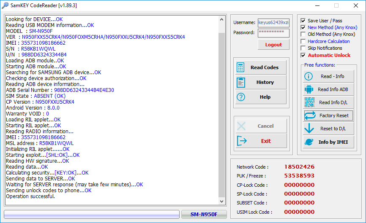Click Factory Reset label
The height and width of the screenshot is (223, 366).
coord(334,116)
